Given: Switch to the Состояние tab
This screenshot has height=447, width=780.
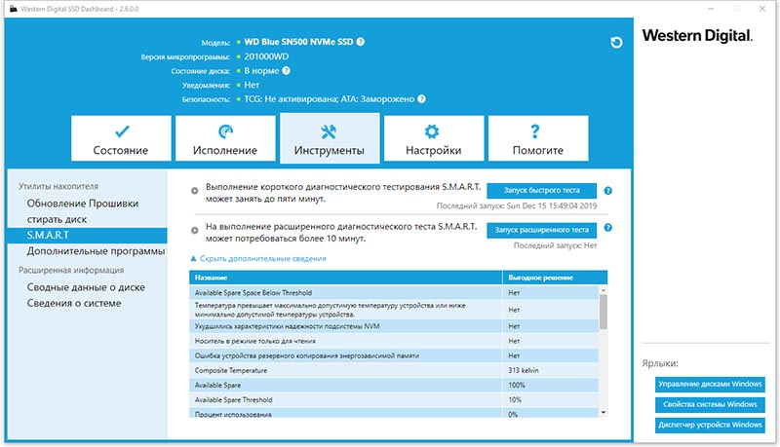Looking at the screenshot, I should 121,138.
